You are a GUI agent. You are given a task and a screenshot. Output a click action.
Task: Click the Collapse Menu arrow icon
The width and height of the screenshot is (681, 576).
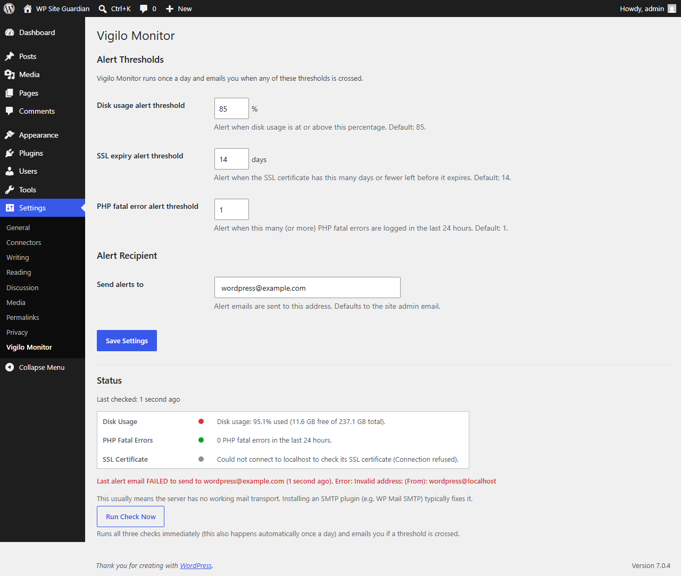tap(10, 367)
